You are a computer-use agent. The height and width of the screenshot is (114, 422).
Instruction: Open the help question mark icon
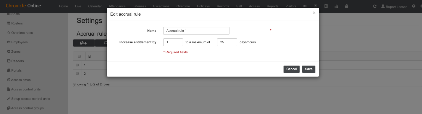pyautogui.click(x=414, y=6)
